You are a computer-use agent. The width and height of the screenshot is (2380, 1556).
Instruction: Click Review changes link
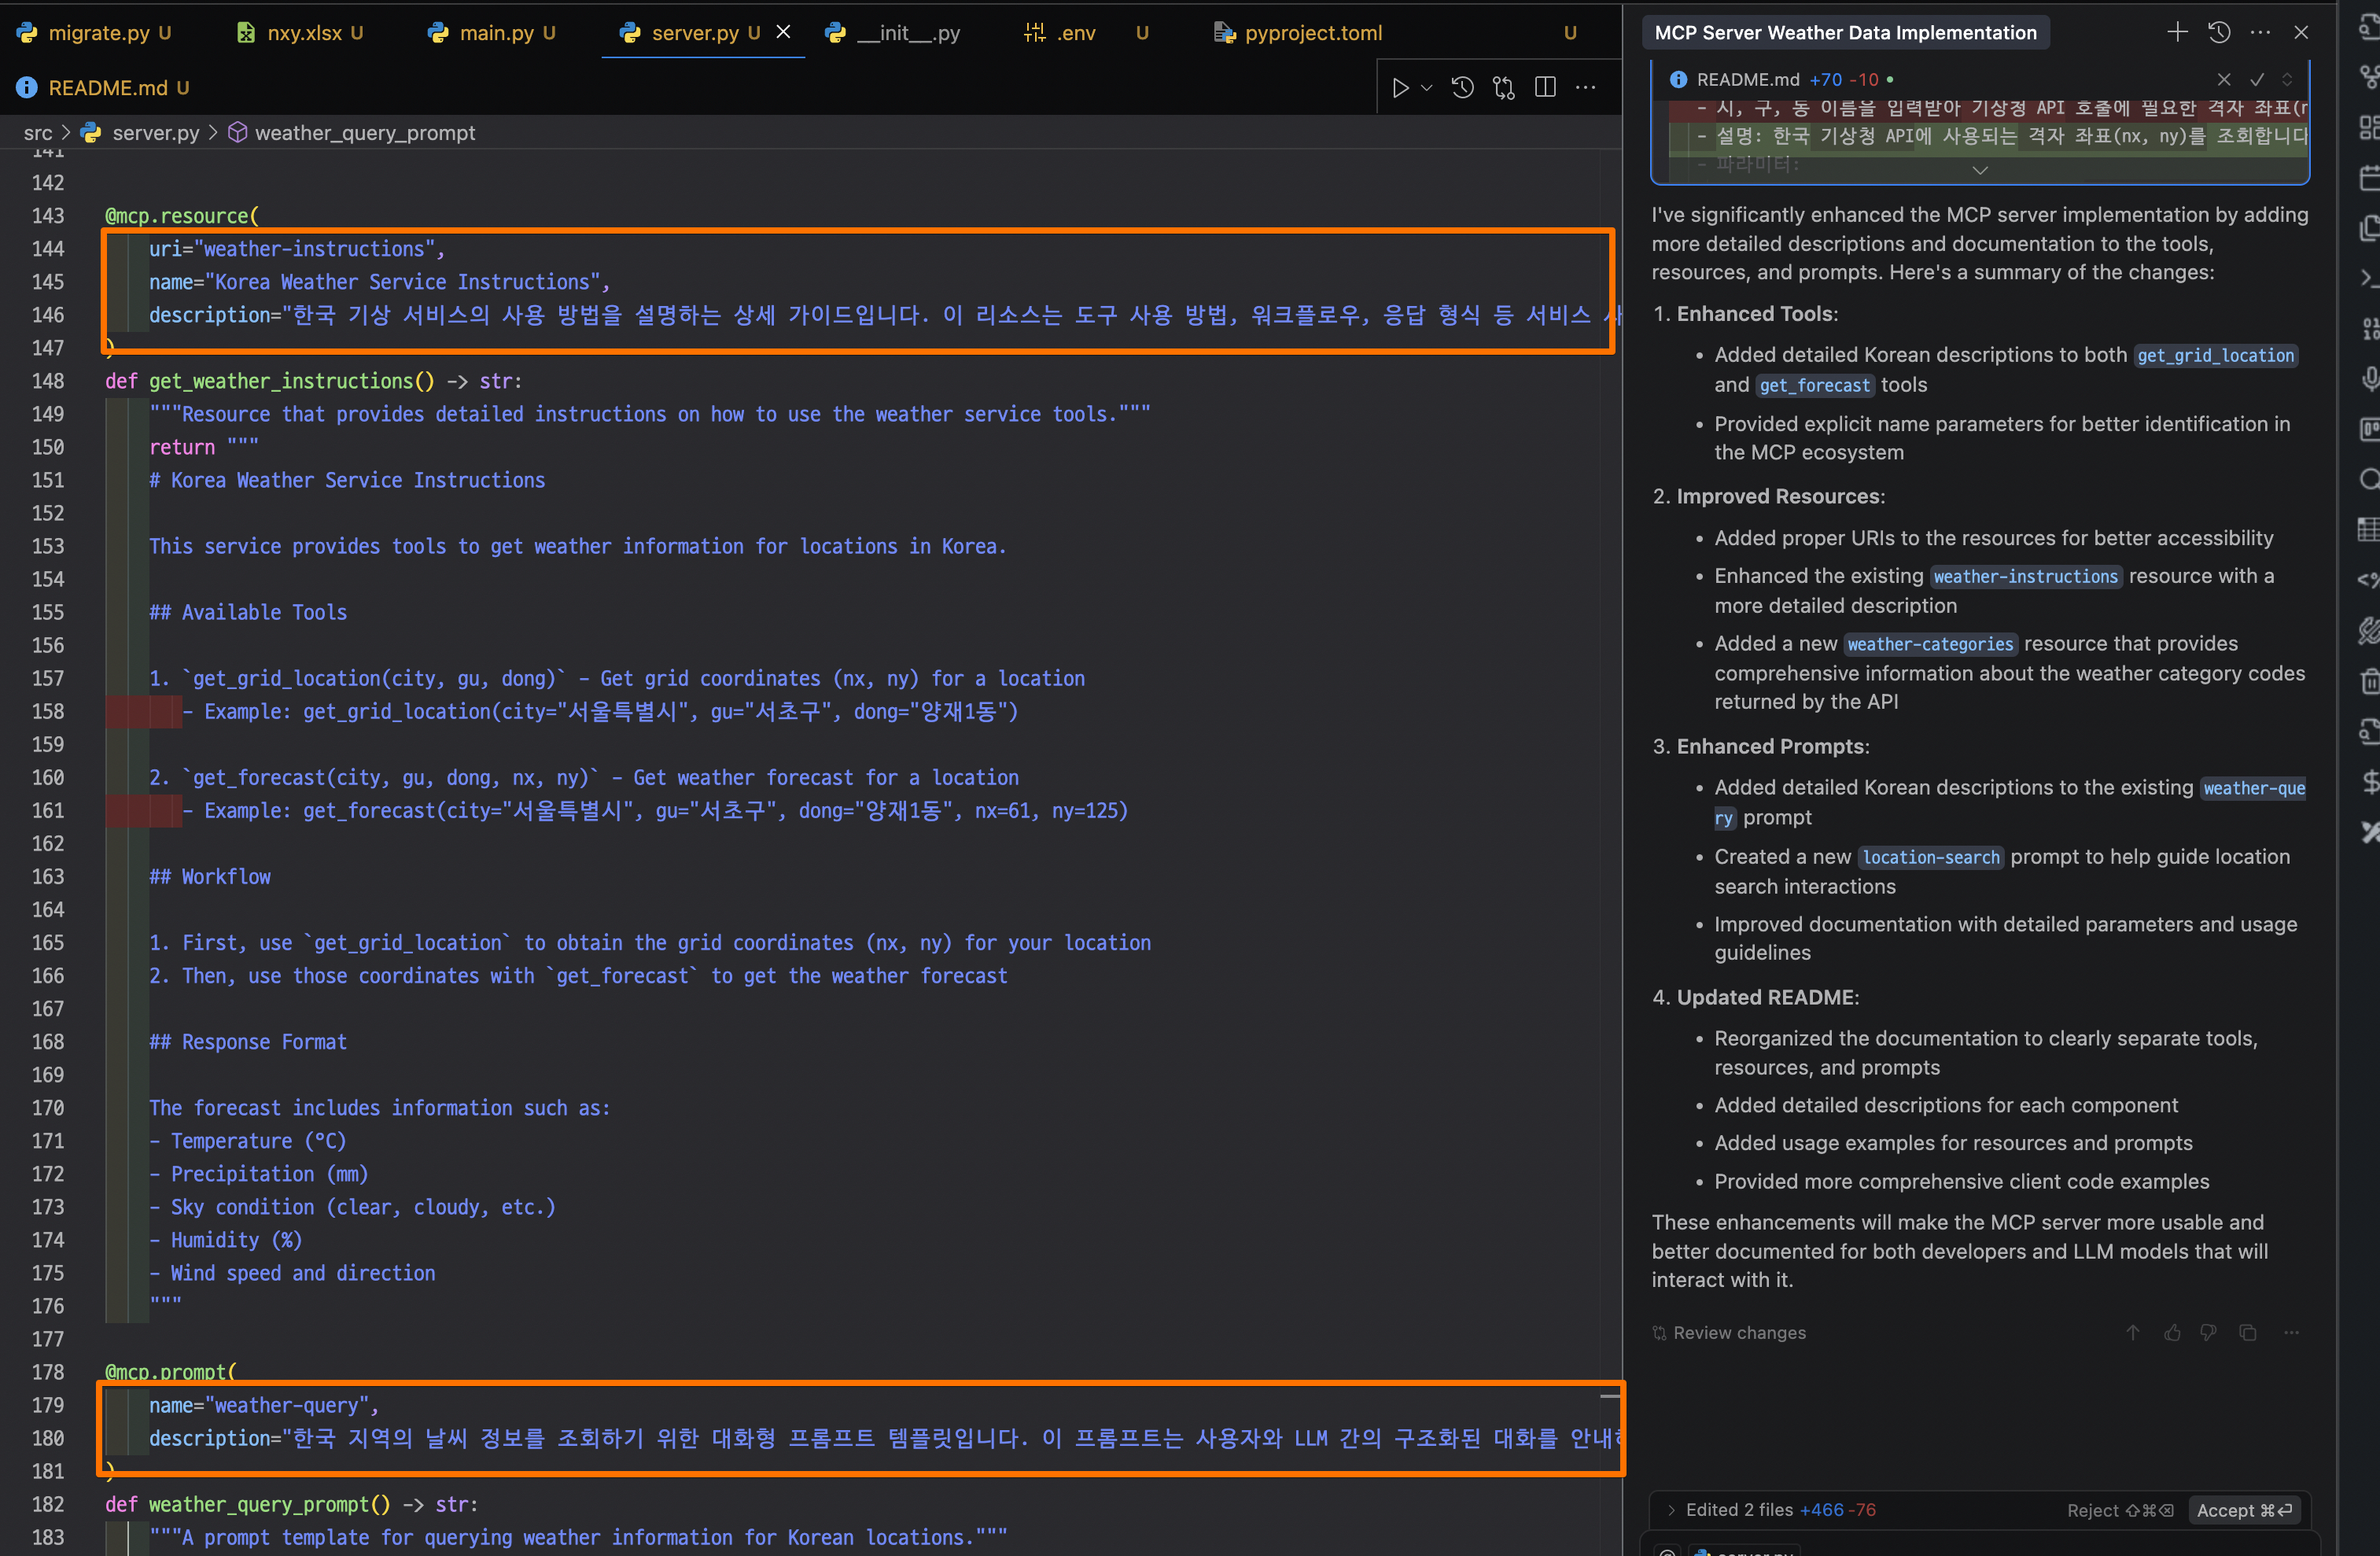click(x=1739, y=1333)
